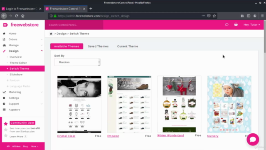Open the Emperor theme link
This screenshot has width=266, height=150.
click(x=113, y=136)
